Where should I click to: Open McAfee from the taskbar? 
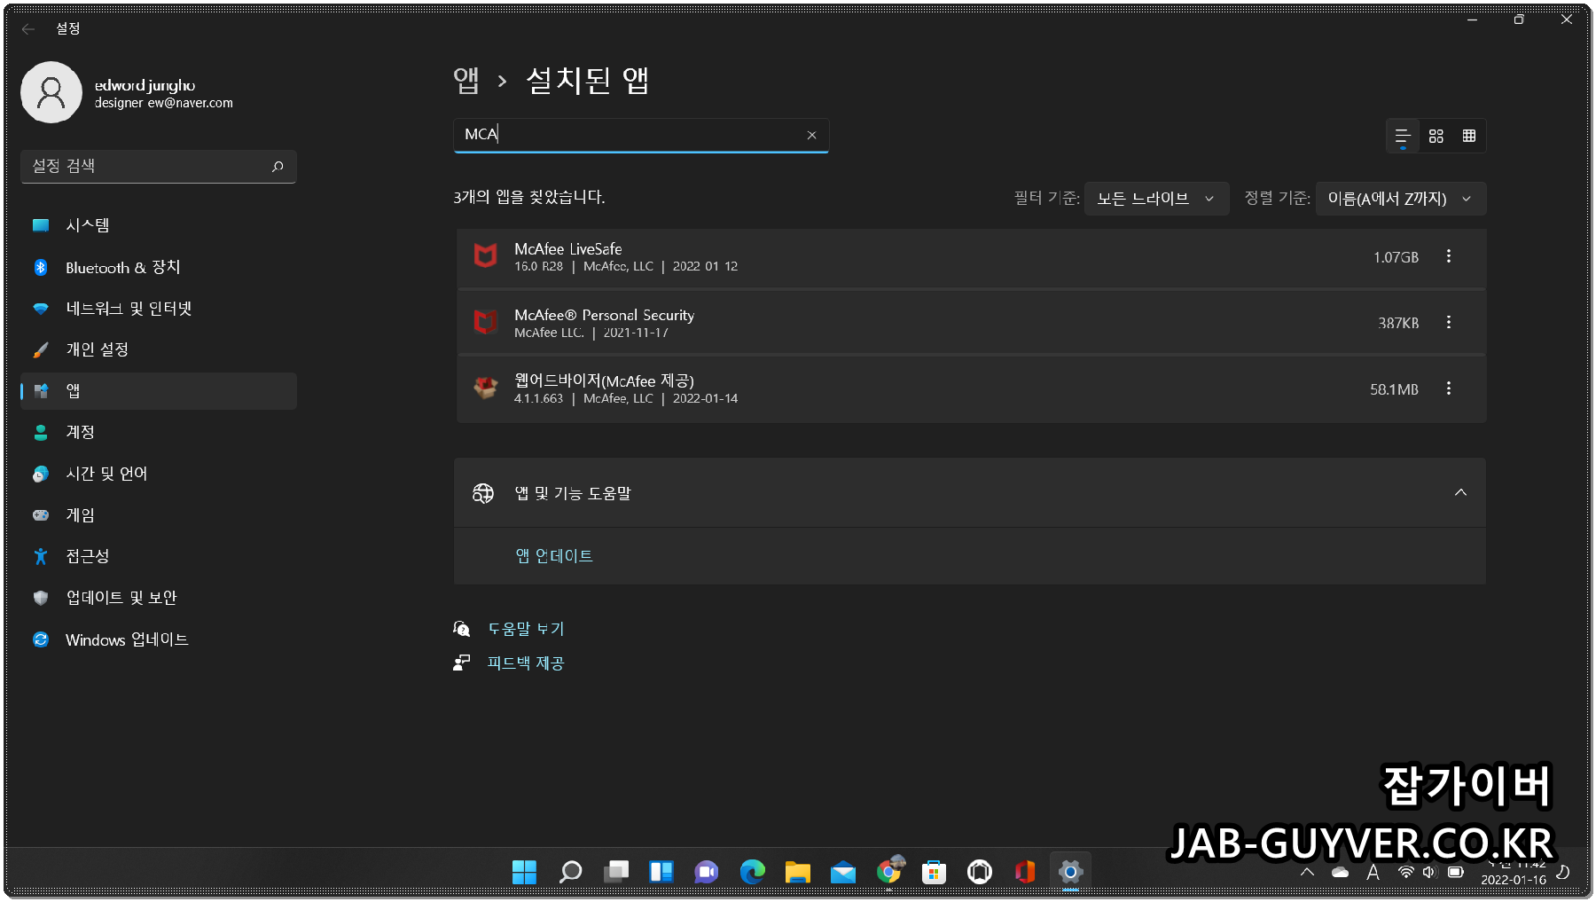point(1025,872)
